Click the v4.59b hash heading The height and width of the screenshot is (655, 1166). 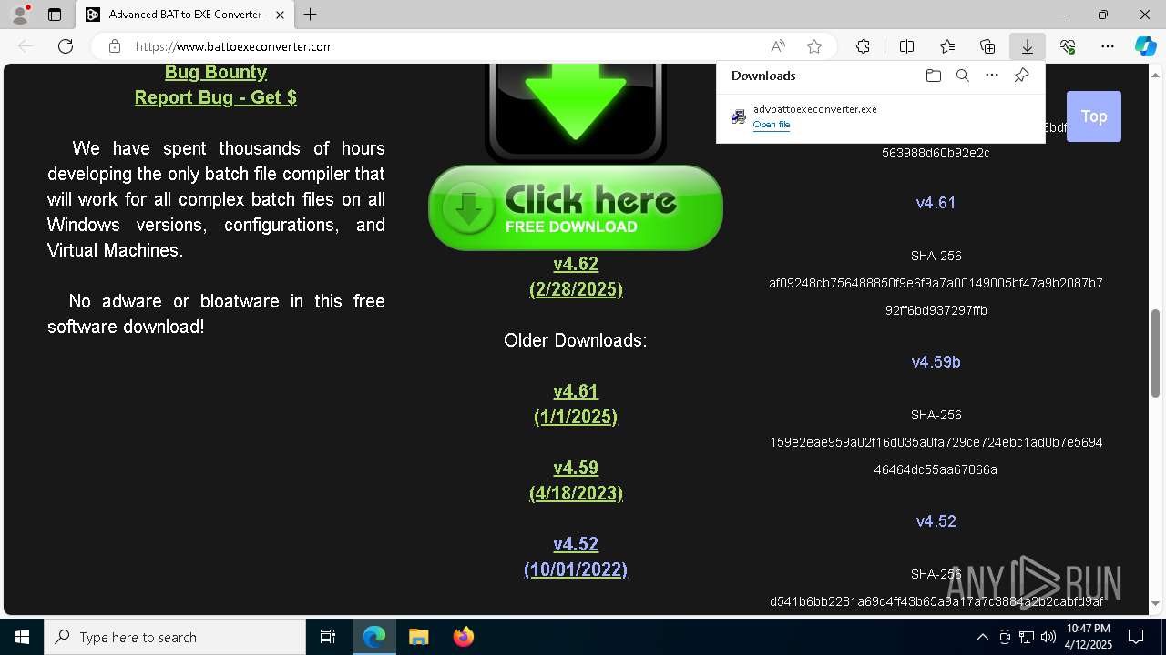[x=936, y=362]
